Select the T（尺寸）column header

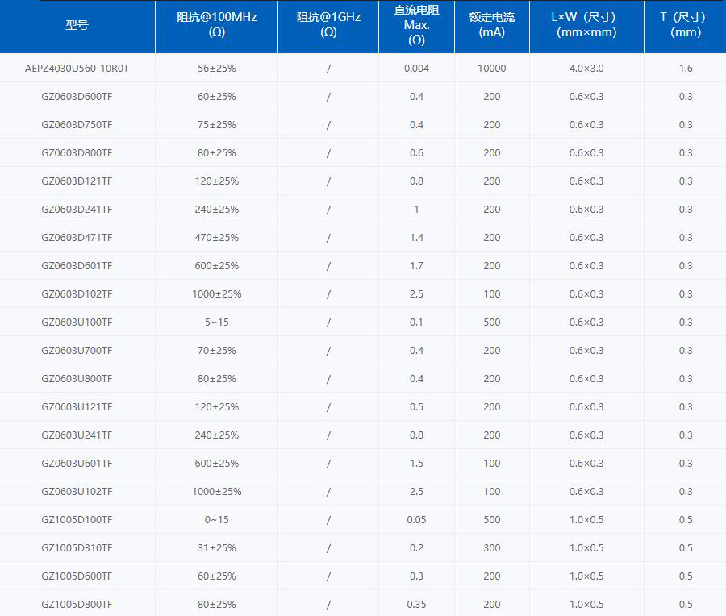coord(685,25)
